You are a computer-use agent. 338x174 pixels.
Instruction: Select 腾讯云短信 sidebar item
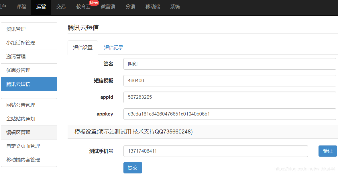(29, 84)
